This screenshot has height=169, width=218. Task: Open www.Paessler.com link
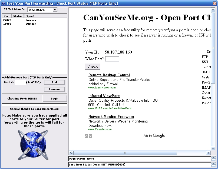pyautogui.click(x=100, y=129)
